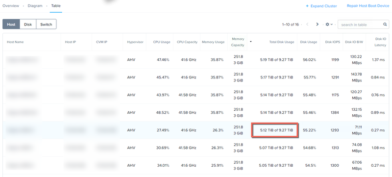Sort by Total Disk Usage header
The height and width of the screenshot is (177, 392).
pos(281,42)
